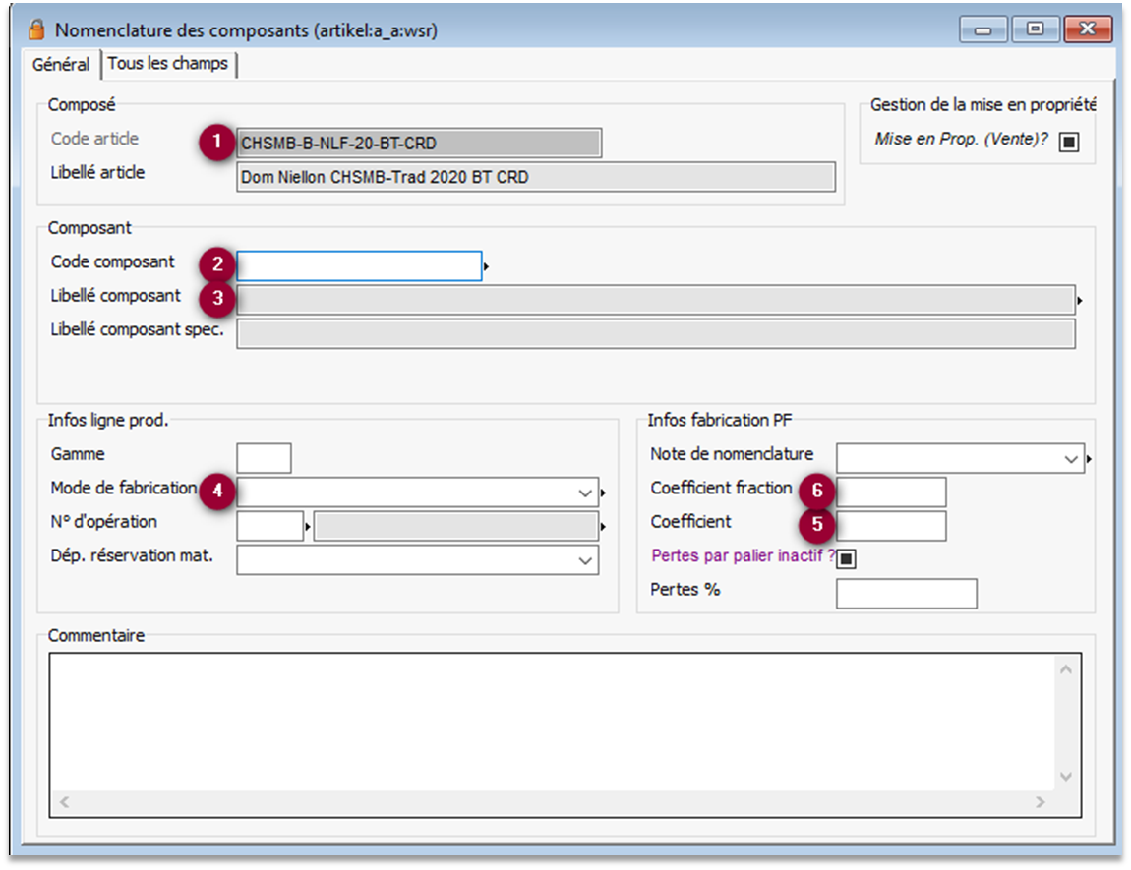Click the arrow right of Note de nomenclature
1131x870 pixels.
[x=1090, y=459]
